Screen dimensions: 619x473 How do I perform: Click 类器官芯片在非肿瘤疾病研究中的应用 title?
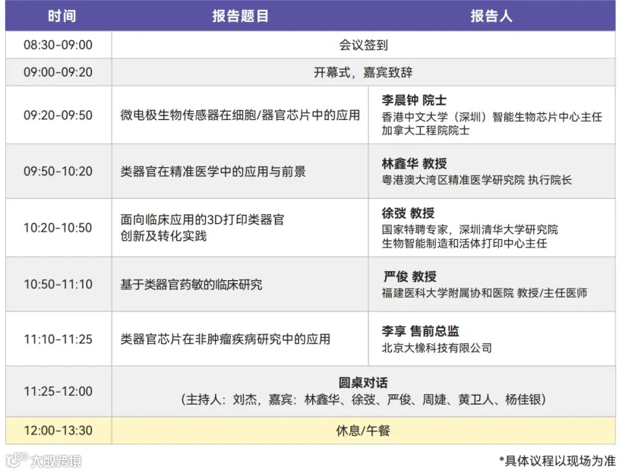(x=226, y=339)
